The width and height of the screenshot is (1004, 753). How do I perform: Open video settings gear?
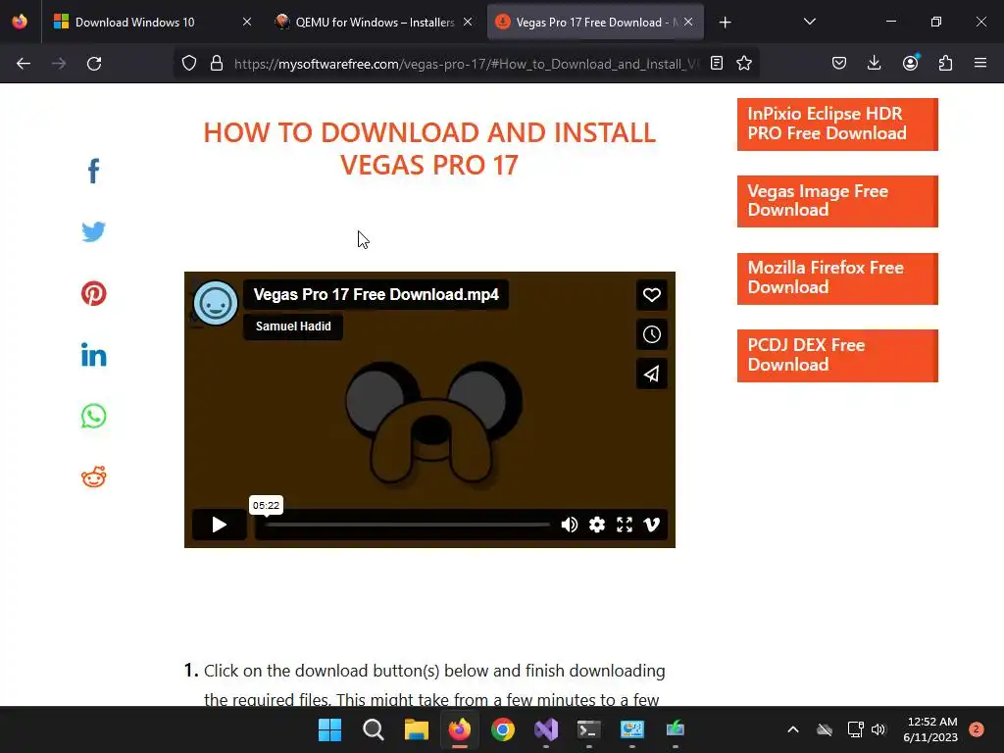(597, 526)
